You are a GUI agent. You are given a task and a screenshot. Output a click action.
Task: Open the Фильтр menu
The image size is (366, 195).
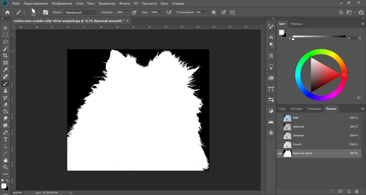pos(125,3)
